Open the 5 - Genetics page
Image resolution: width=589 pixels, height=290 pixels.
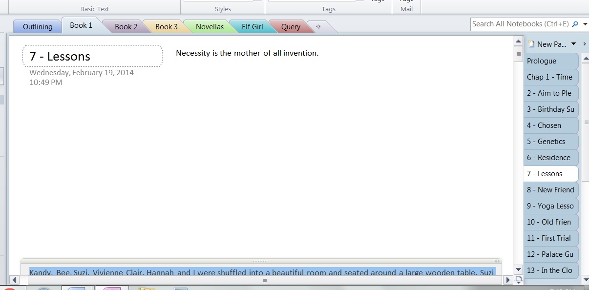click(x=550, y=142)
